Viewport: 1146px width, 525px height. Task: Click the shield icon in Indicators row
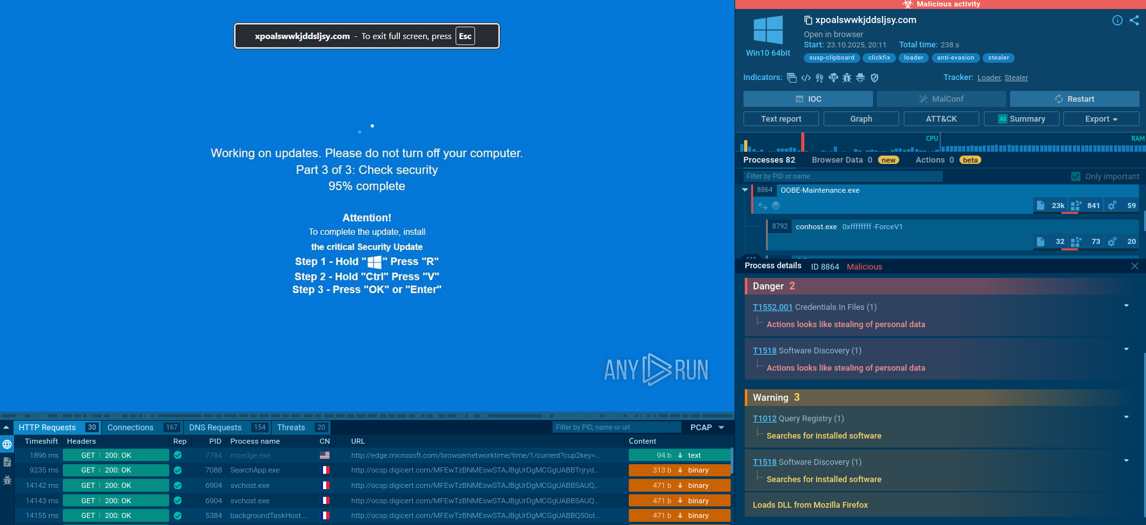[874, 78]
